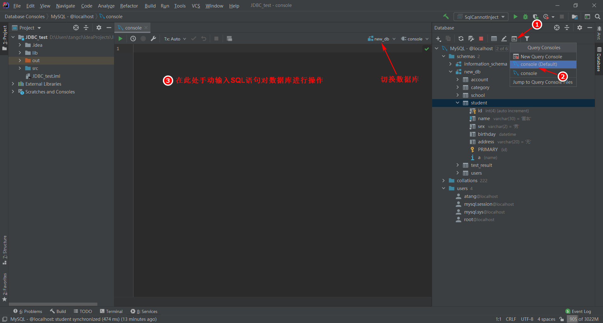The image size is (603, 323).
Task: Open the Refactor menu
Action: [x=129, y=6]
